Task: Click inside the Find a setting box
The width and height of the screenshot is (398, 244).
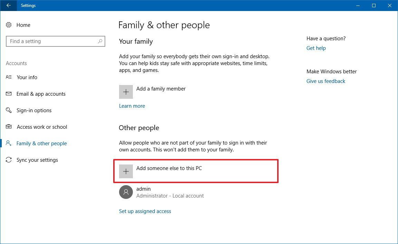Action: pyautogui.click(x=52, y=41)
